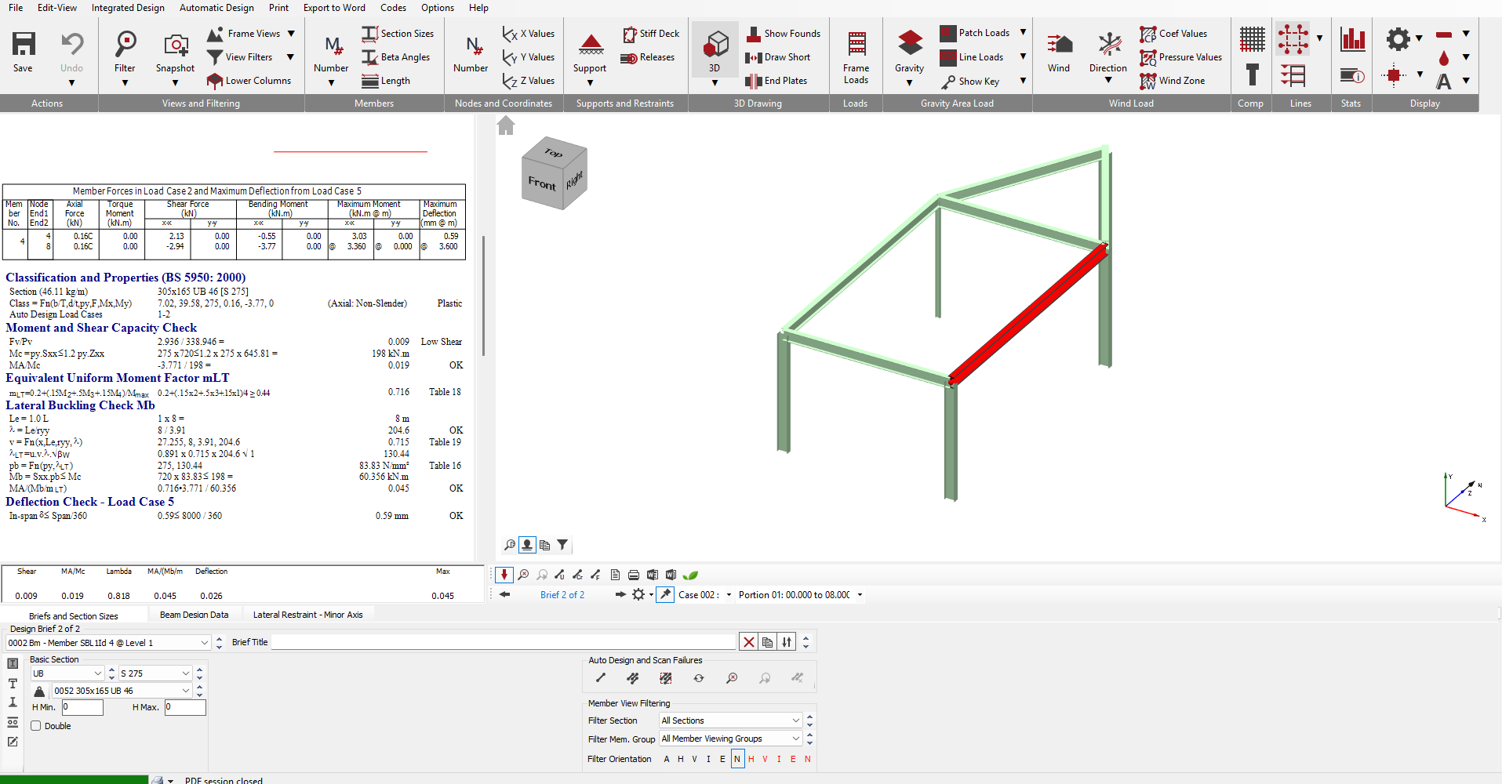Open the Export to Word menu
The height and width of the screenshot is (784, 1502).
pos(334,8)
